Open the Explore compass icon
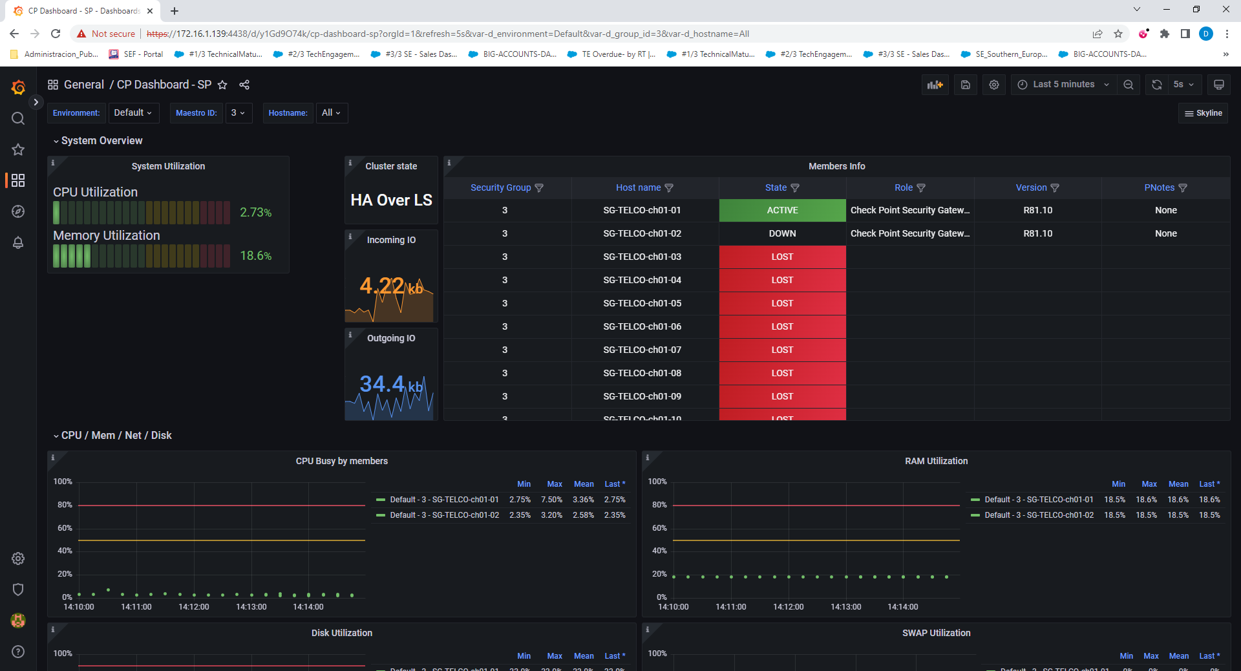This screenshot has width=1241, height=671. (18, 211)
